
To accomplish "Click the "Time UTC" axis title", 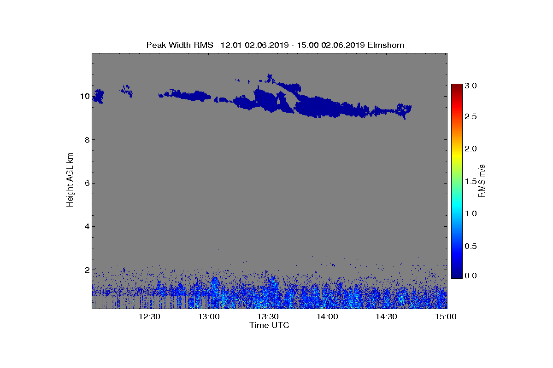I will (270, 325).
